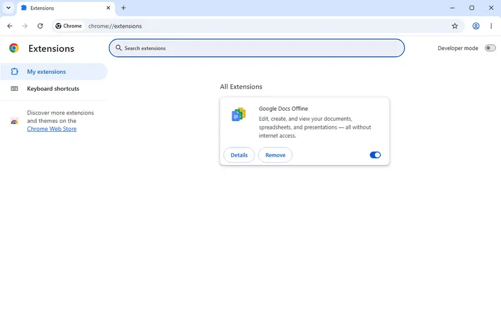Open Chrome three-dot menu

click(491, 26)
